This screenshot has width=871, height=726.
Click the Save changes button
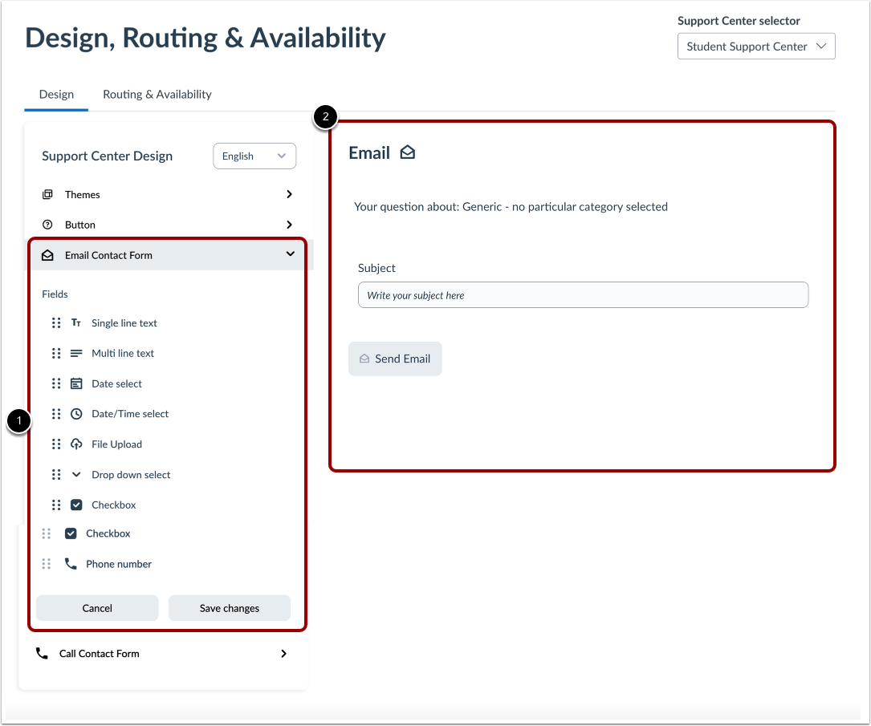229,608
